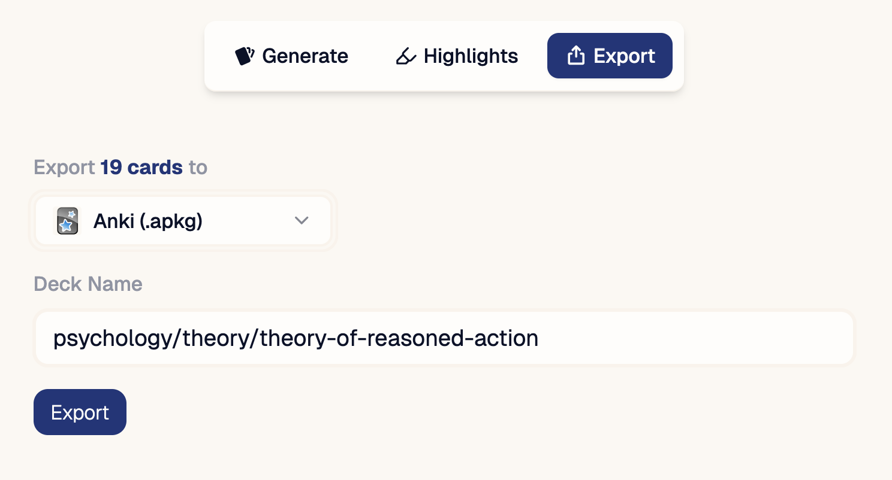The width and height of the screenshot is (892, 480).
Task: Switch to the Generate tab
Action: click(291, 56)
